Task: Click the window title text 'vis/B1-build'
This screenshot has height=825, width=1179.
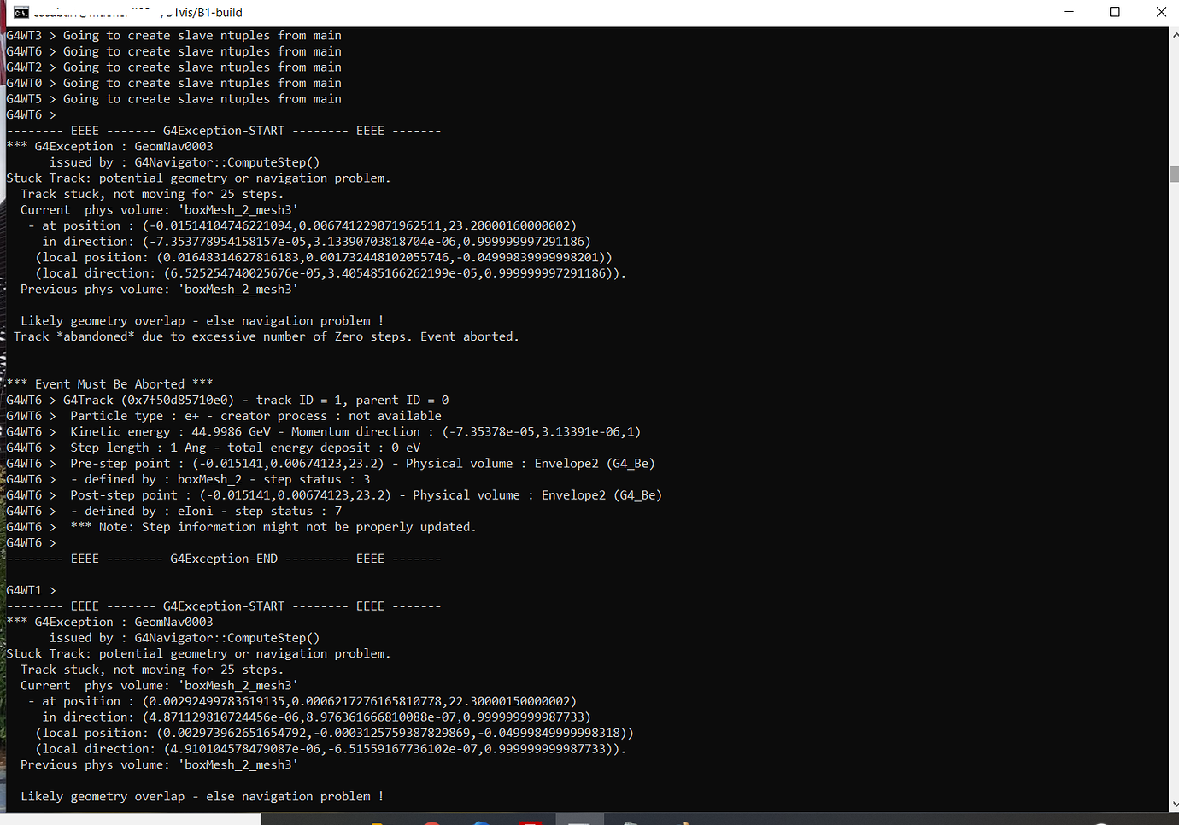Action: 208,13
